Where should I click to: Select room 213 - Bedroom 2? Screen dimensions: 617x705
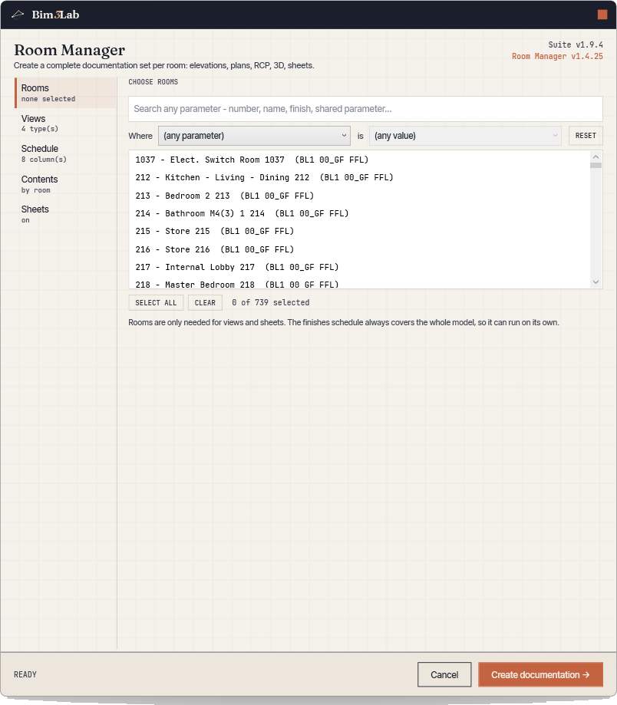coord(360,196)
